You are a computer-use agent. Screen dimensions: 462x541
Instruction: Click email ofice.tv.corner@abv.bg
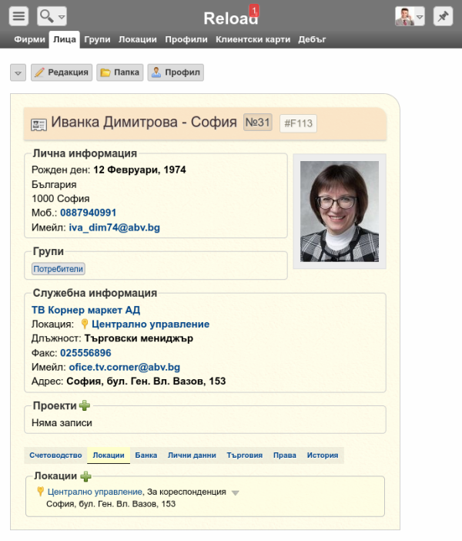(x=125, y=367)
